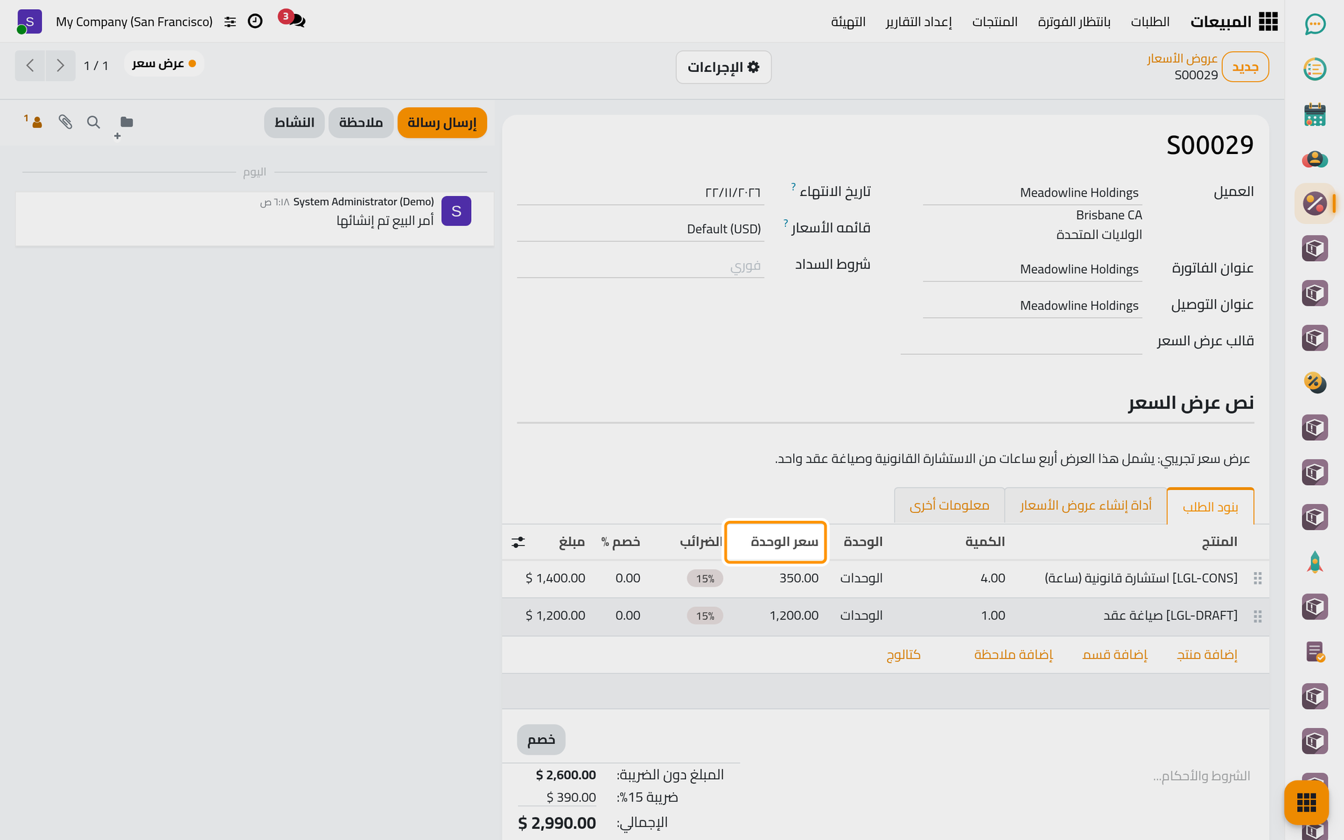Click the orange apps grid floating button
Image resolution: width=1344 pixels, height=840 pixels.
pos(1306,802)
